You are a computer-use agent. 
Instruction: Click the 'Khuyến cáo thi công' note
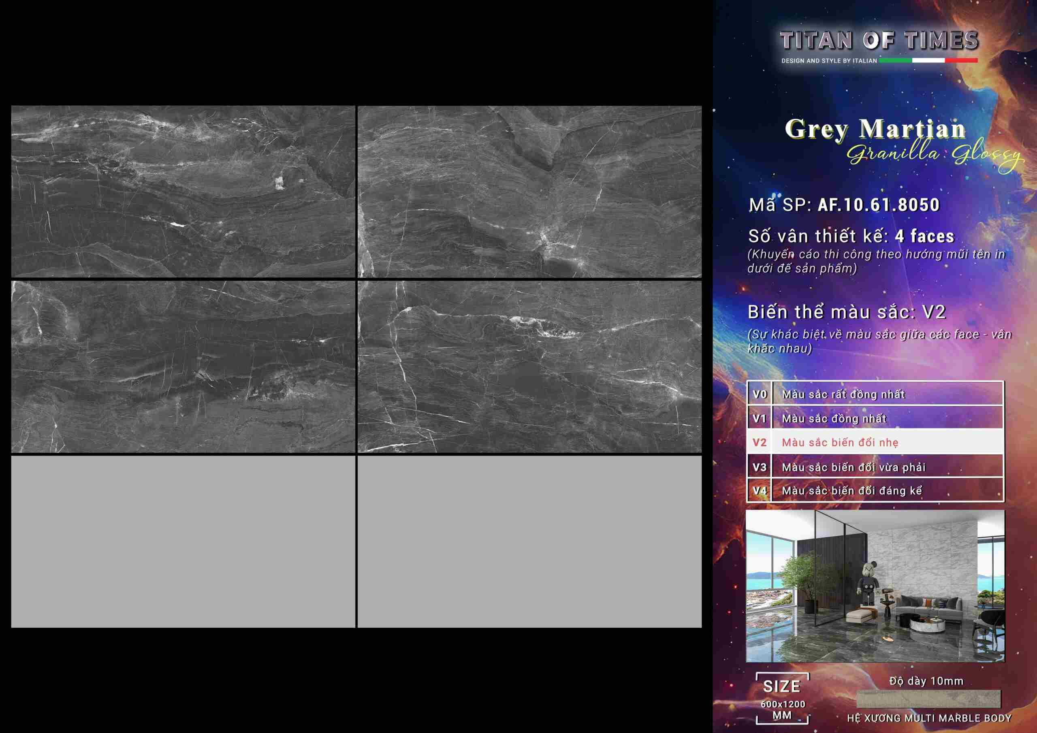click(876, 261)
